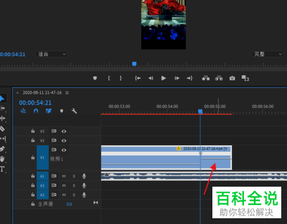Image resolution: width=287 pixels, height=224 pixels.
Task: Close the 2020-08-11 21-47-16 sequence tab
Action: click(x=17, y=92)
